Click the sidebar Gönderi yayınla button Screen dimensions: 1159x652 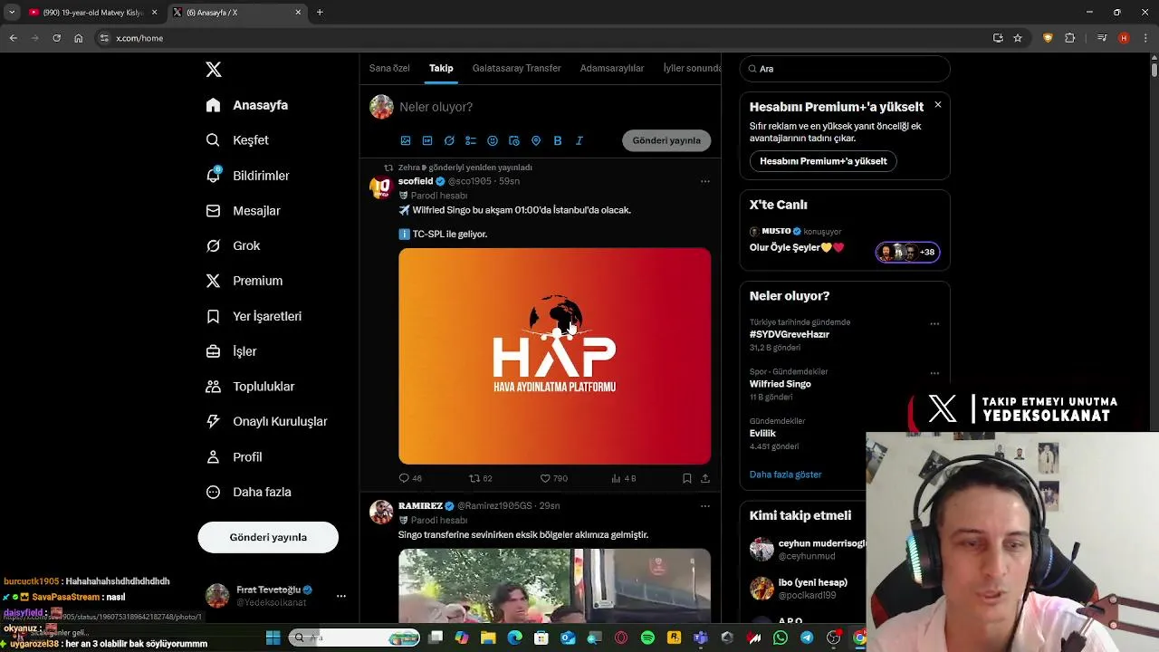click(x=268, y=537)
